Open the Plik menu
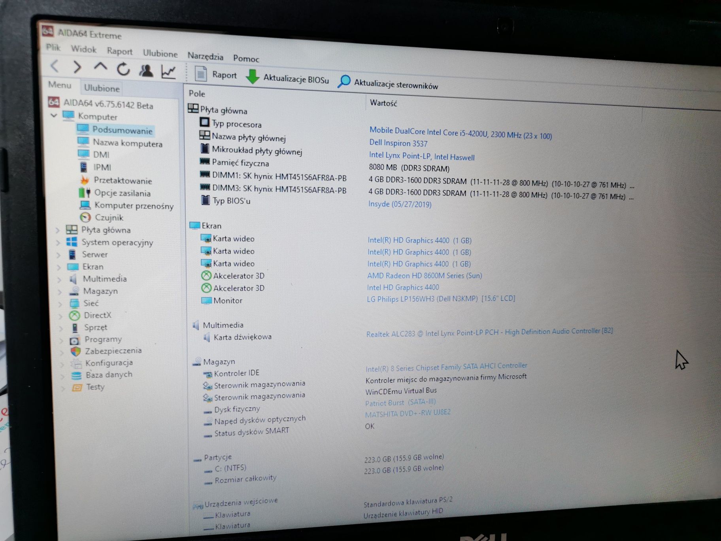This screenshot has height=541, width=721. coord(53,47)
